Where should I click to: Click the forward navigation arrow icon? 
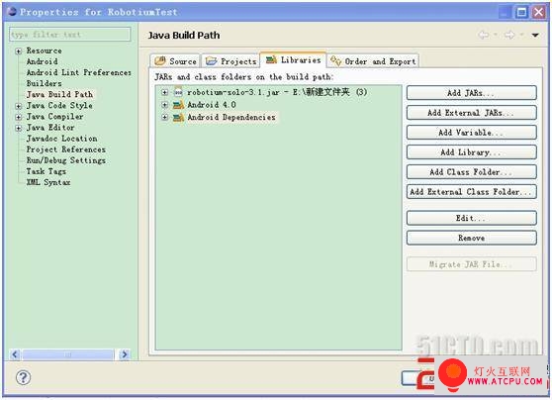[x=509, y=35]
